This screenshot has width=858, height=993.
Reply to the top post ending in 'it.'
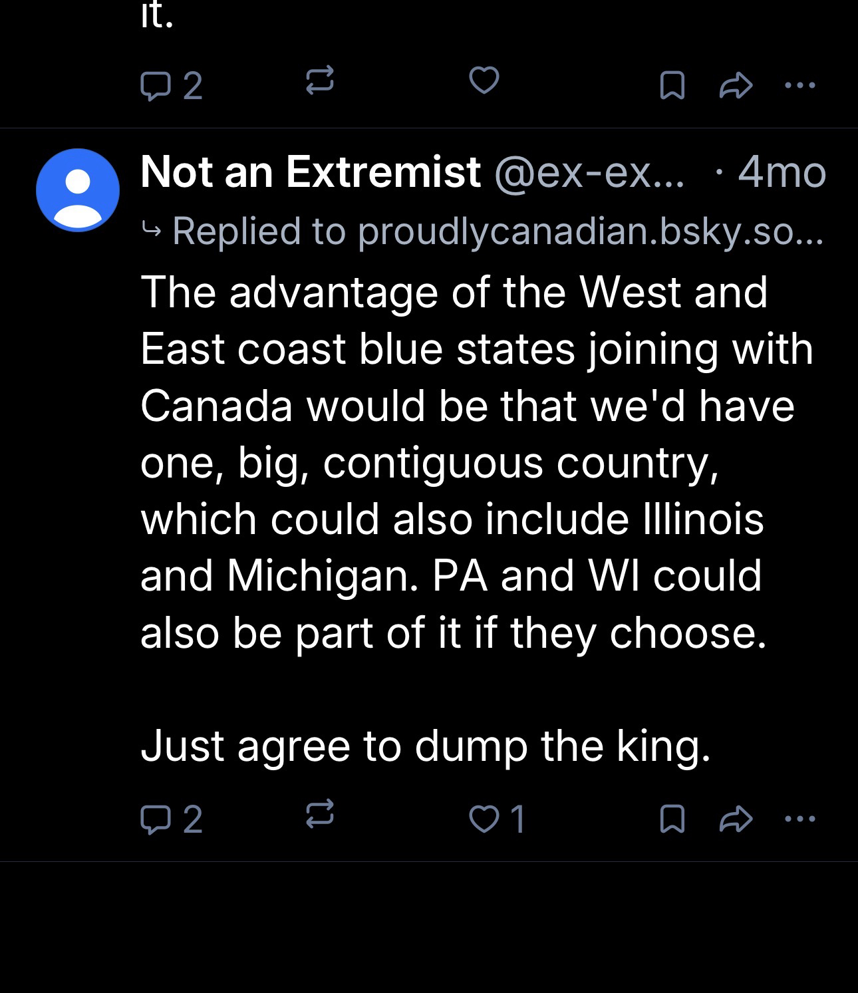click(x=155, y=86)
